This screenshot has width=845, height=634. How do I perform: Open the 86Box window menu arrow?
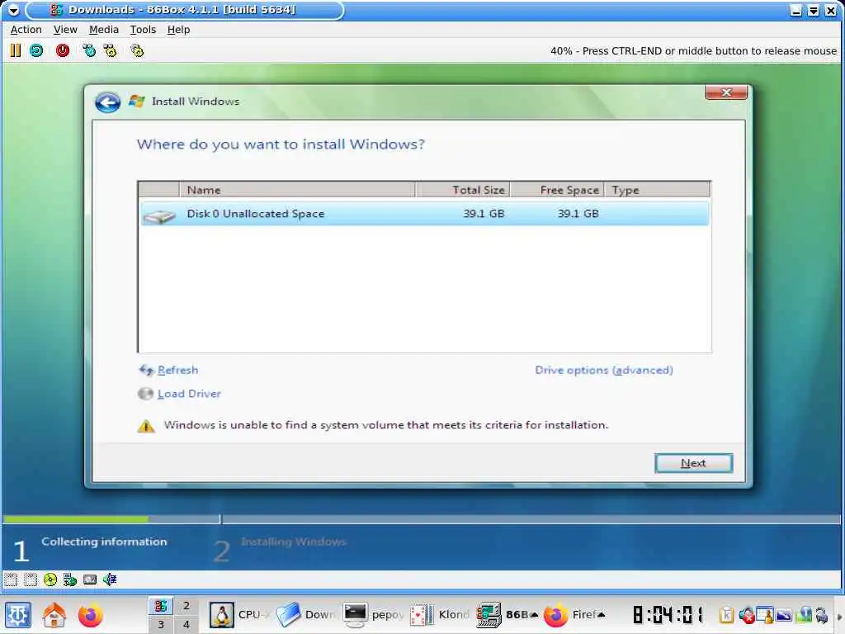click(x=13, y=10)
